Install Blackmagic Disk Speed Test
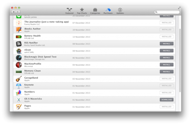191x125 pixels. point(167,58)
